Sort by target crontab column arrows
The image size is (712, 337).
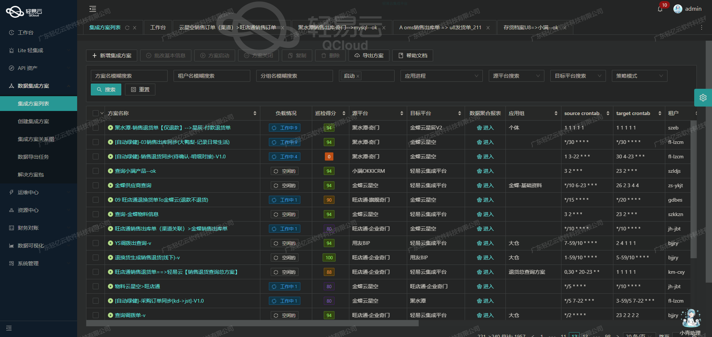[660, 113]
